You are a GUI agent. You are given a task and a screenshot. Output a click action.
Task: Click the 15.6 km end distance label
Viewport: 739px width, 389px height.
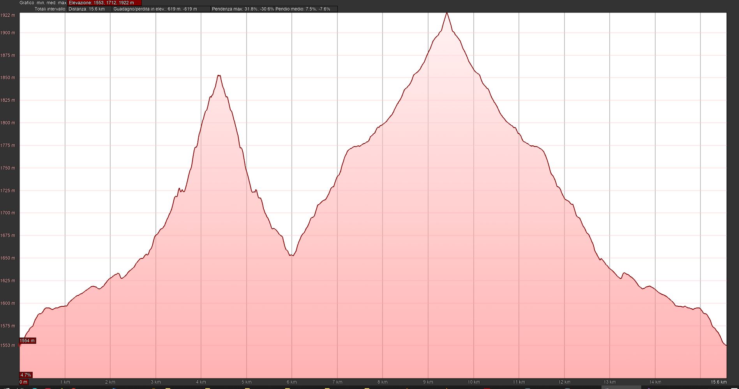point(718,382)
